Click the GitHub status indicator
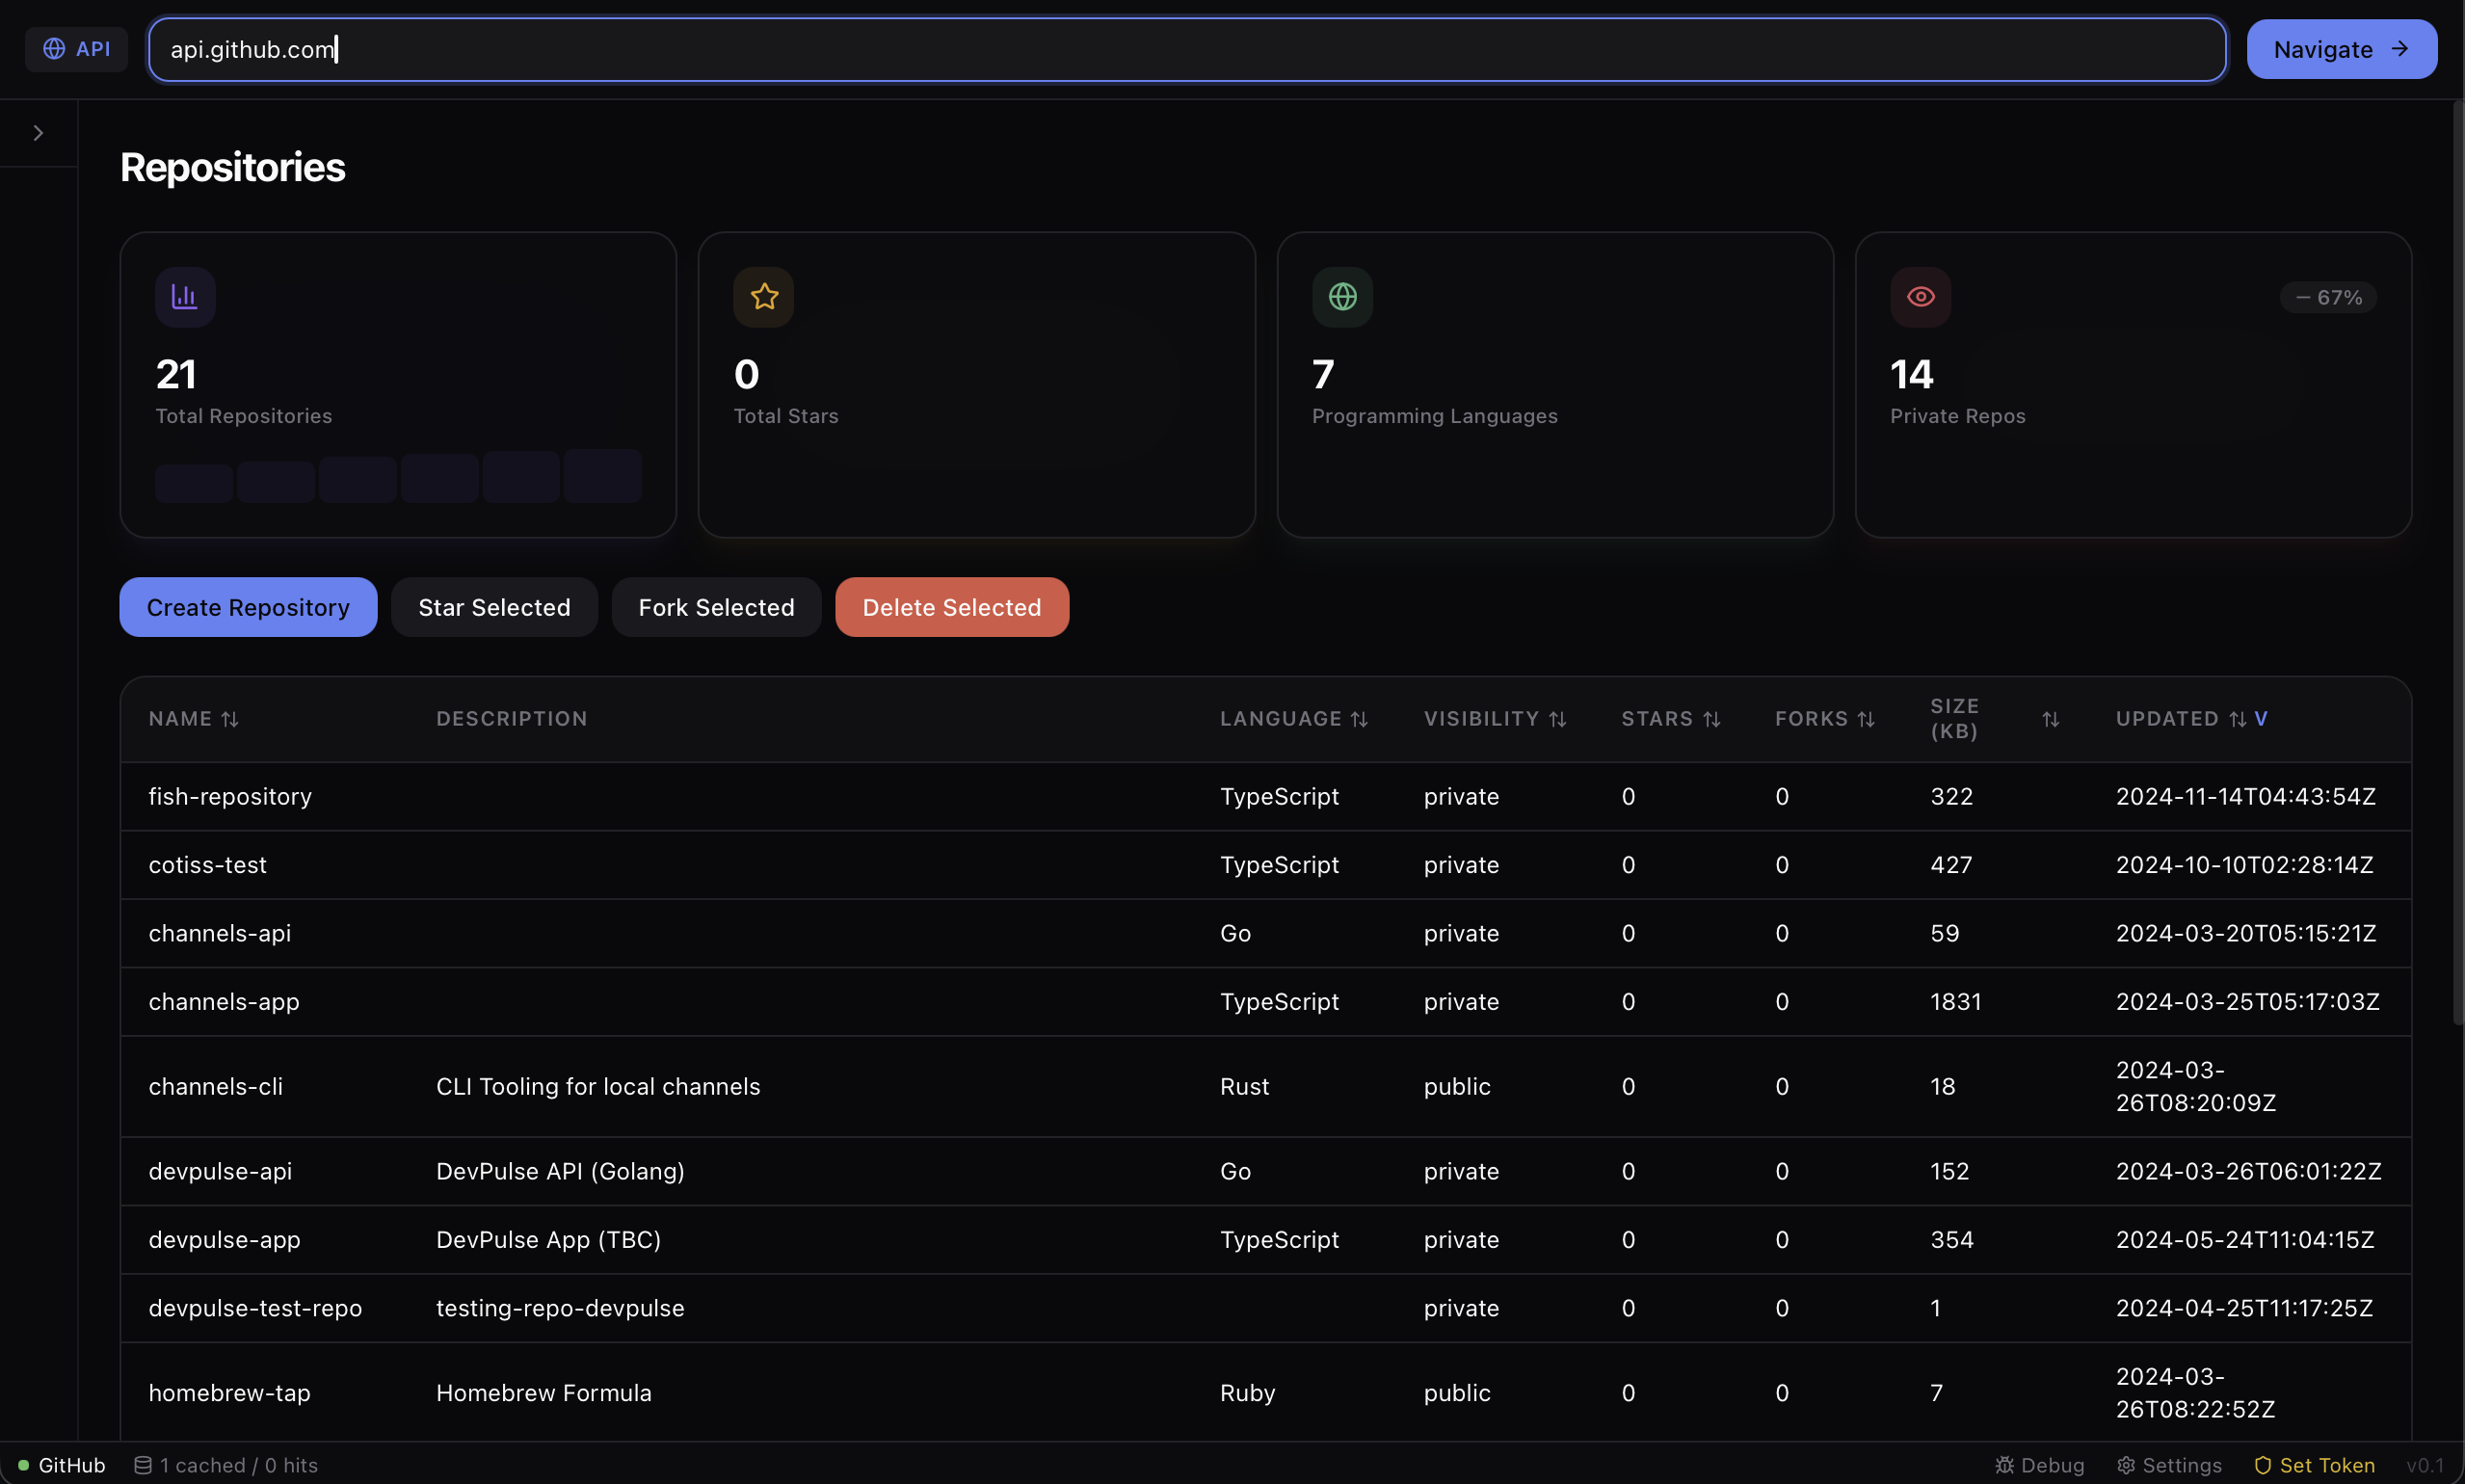This screenshot has width=2465, height=1484. point(62,1465)
